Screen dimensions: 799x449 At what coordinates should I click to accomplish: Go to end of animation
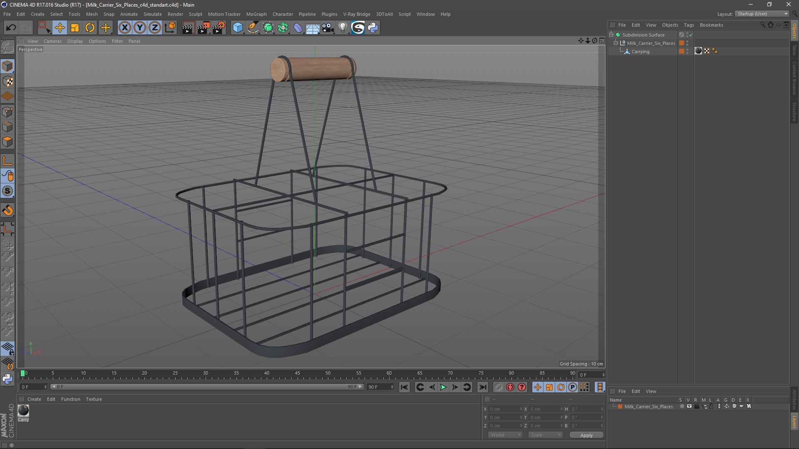[x=482, y=387]
